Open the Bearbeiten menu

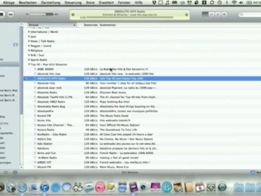pyautogui.click(x=28, y=3)
